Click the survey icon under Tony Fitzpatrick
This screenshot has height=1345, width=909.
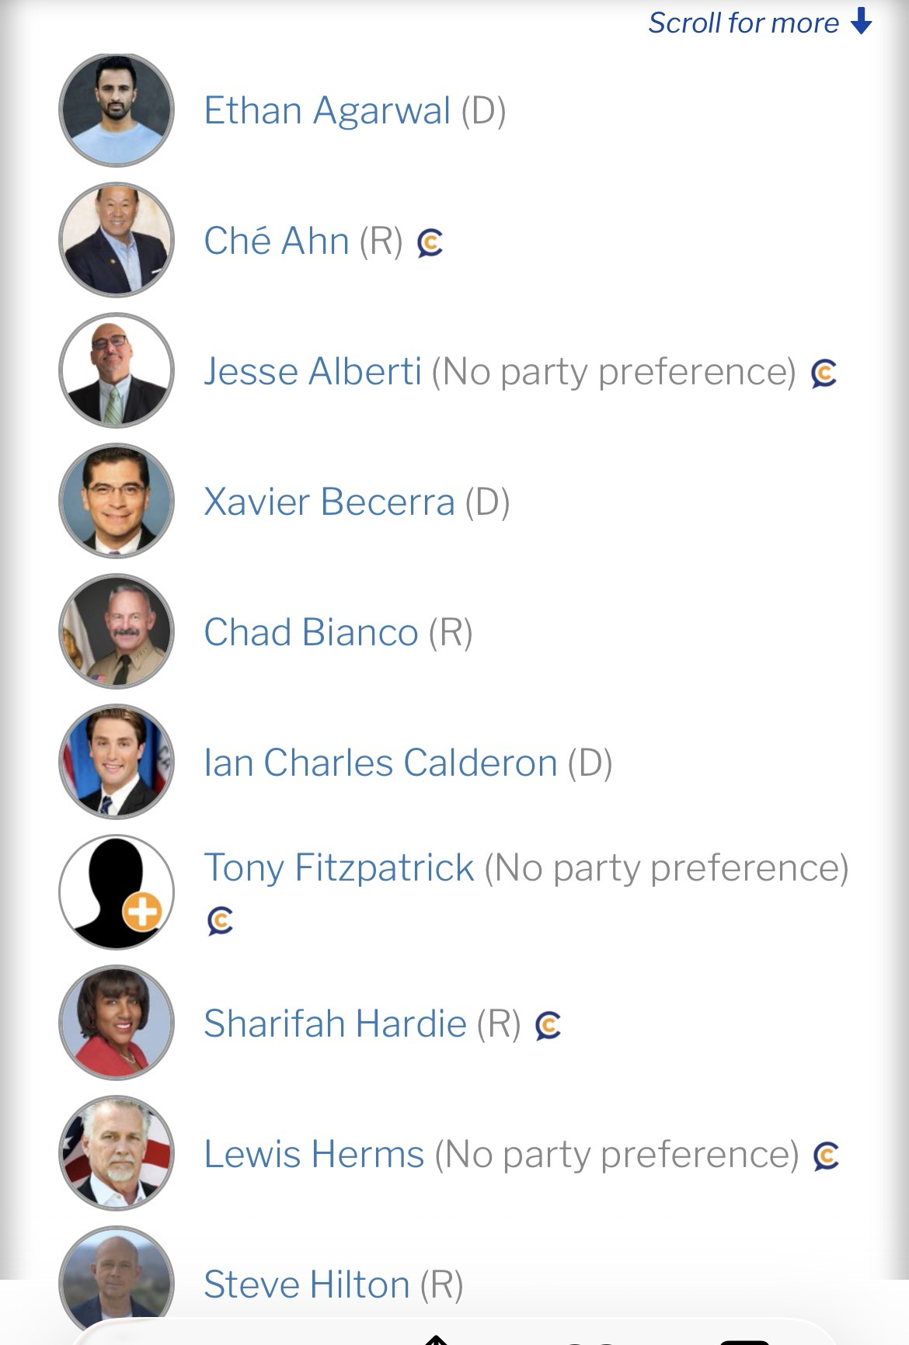tap(221, 920)
